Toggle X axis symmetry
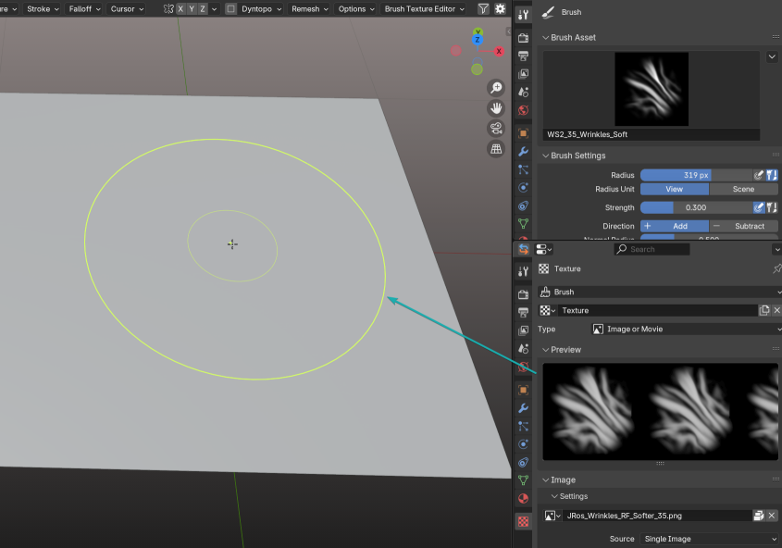The height and width of the screenshot is (548, 782). pyautogui.click(x=180, y=9)
